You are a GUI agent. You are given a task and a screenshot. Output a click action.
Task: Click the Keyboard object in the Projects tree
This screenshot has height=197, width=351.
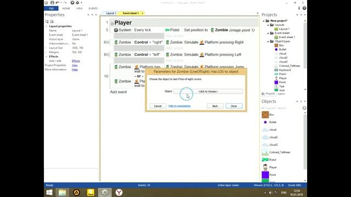285,70
